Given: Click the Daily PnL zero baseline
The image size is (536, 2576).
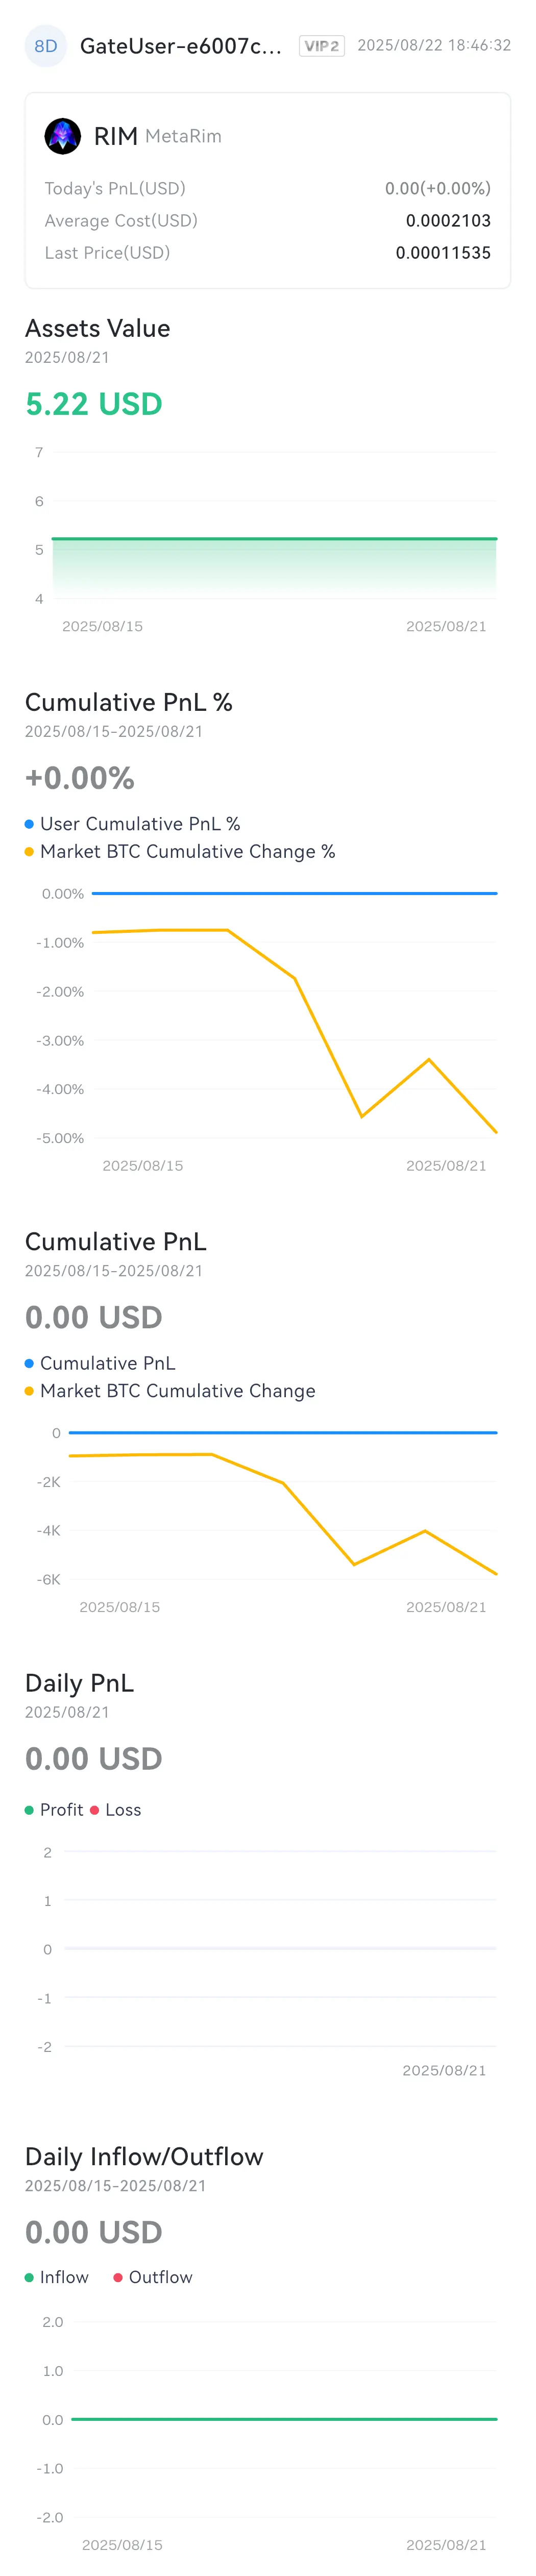Looking at the screenshot, I should (x=281, y=1948).
